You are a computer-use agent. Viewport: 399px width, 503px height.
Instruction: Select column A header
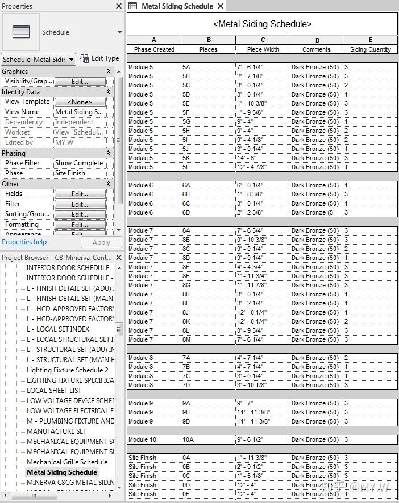154,40
